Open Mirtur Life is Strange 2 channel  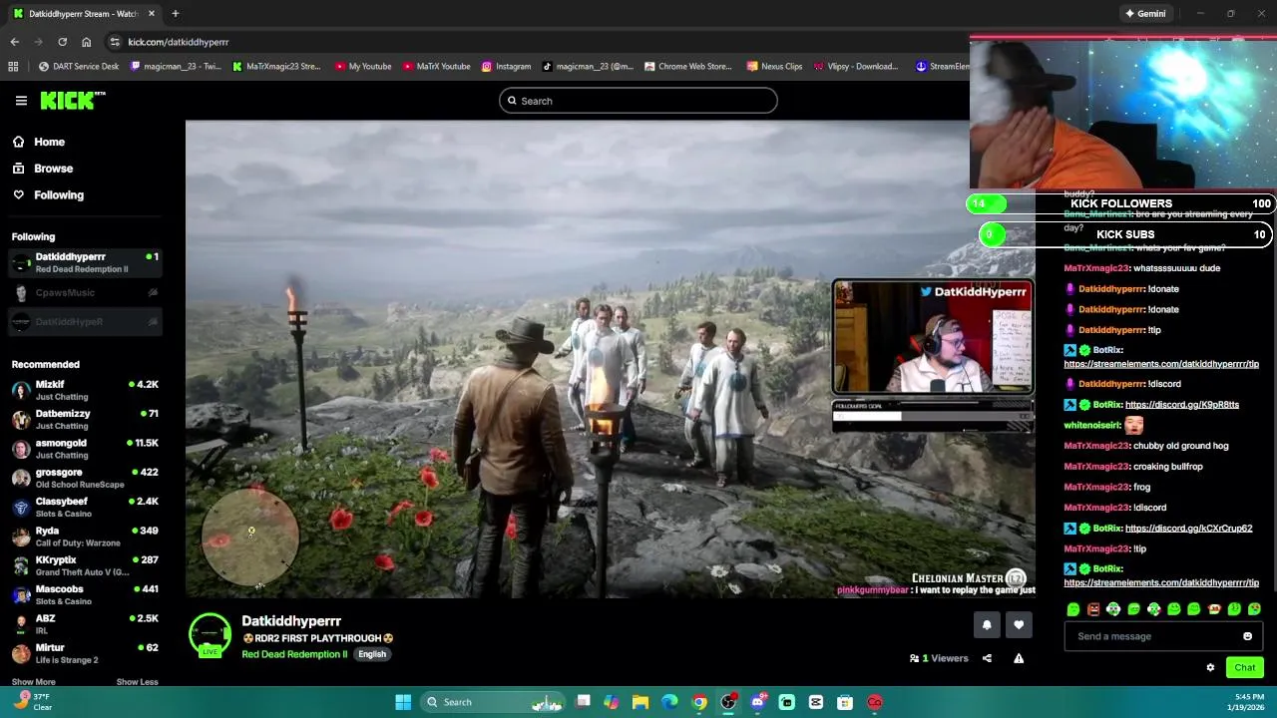point(84,653)
